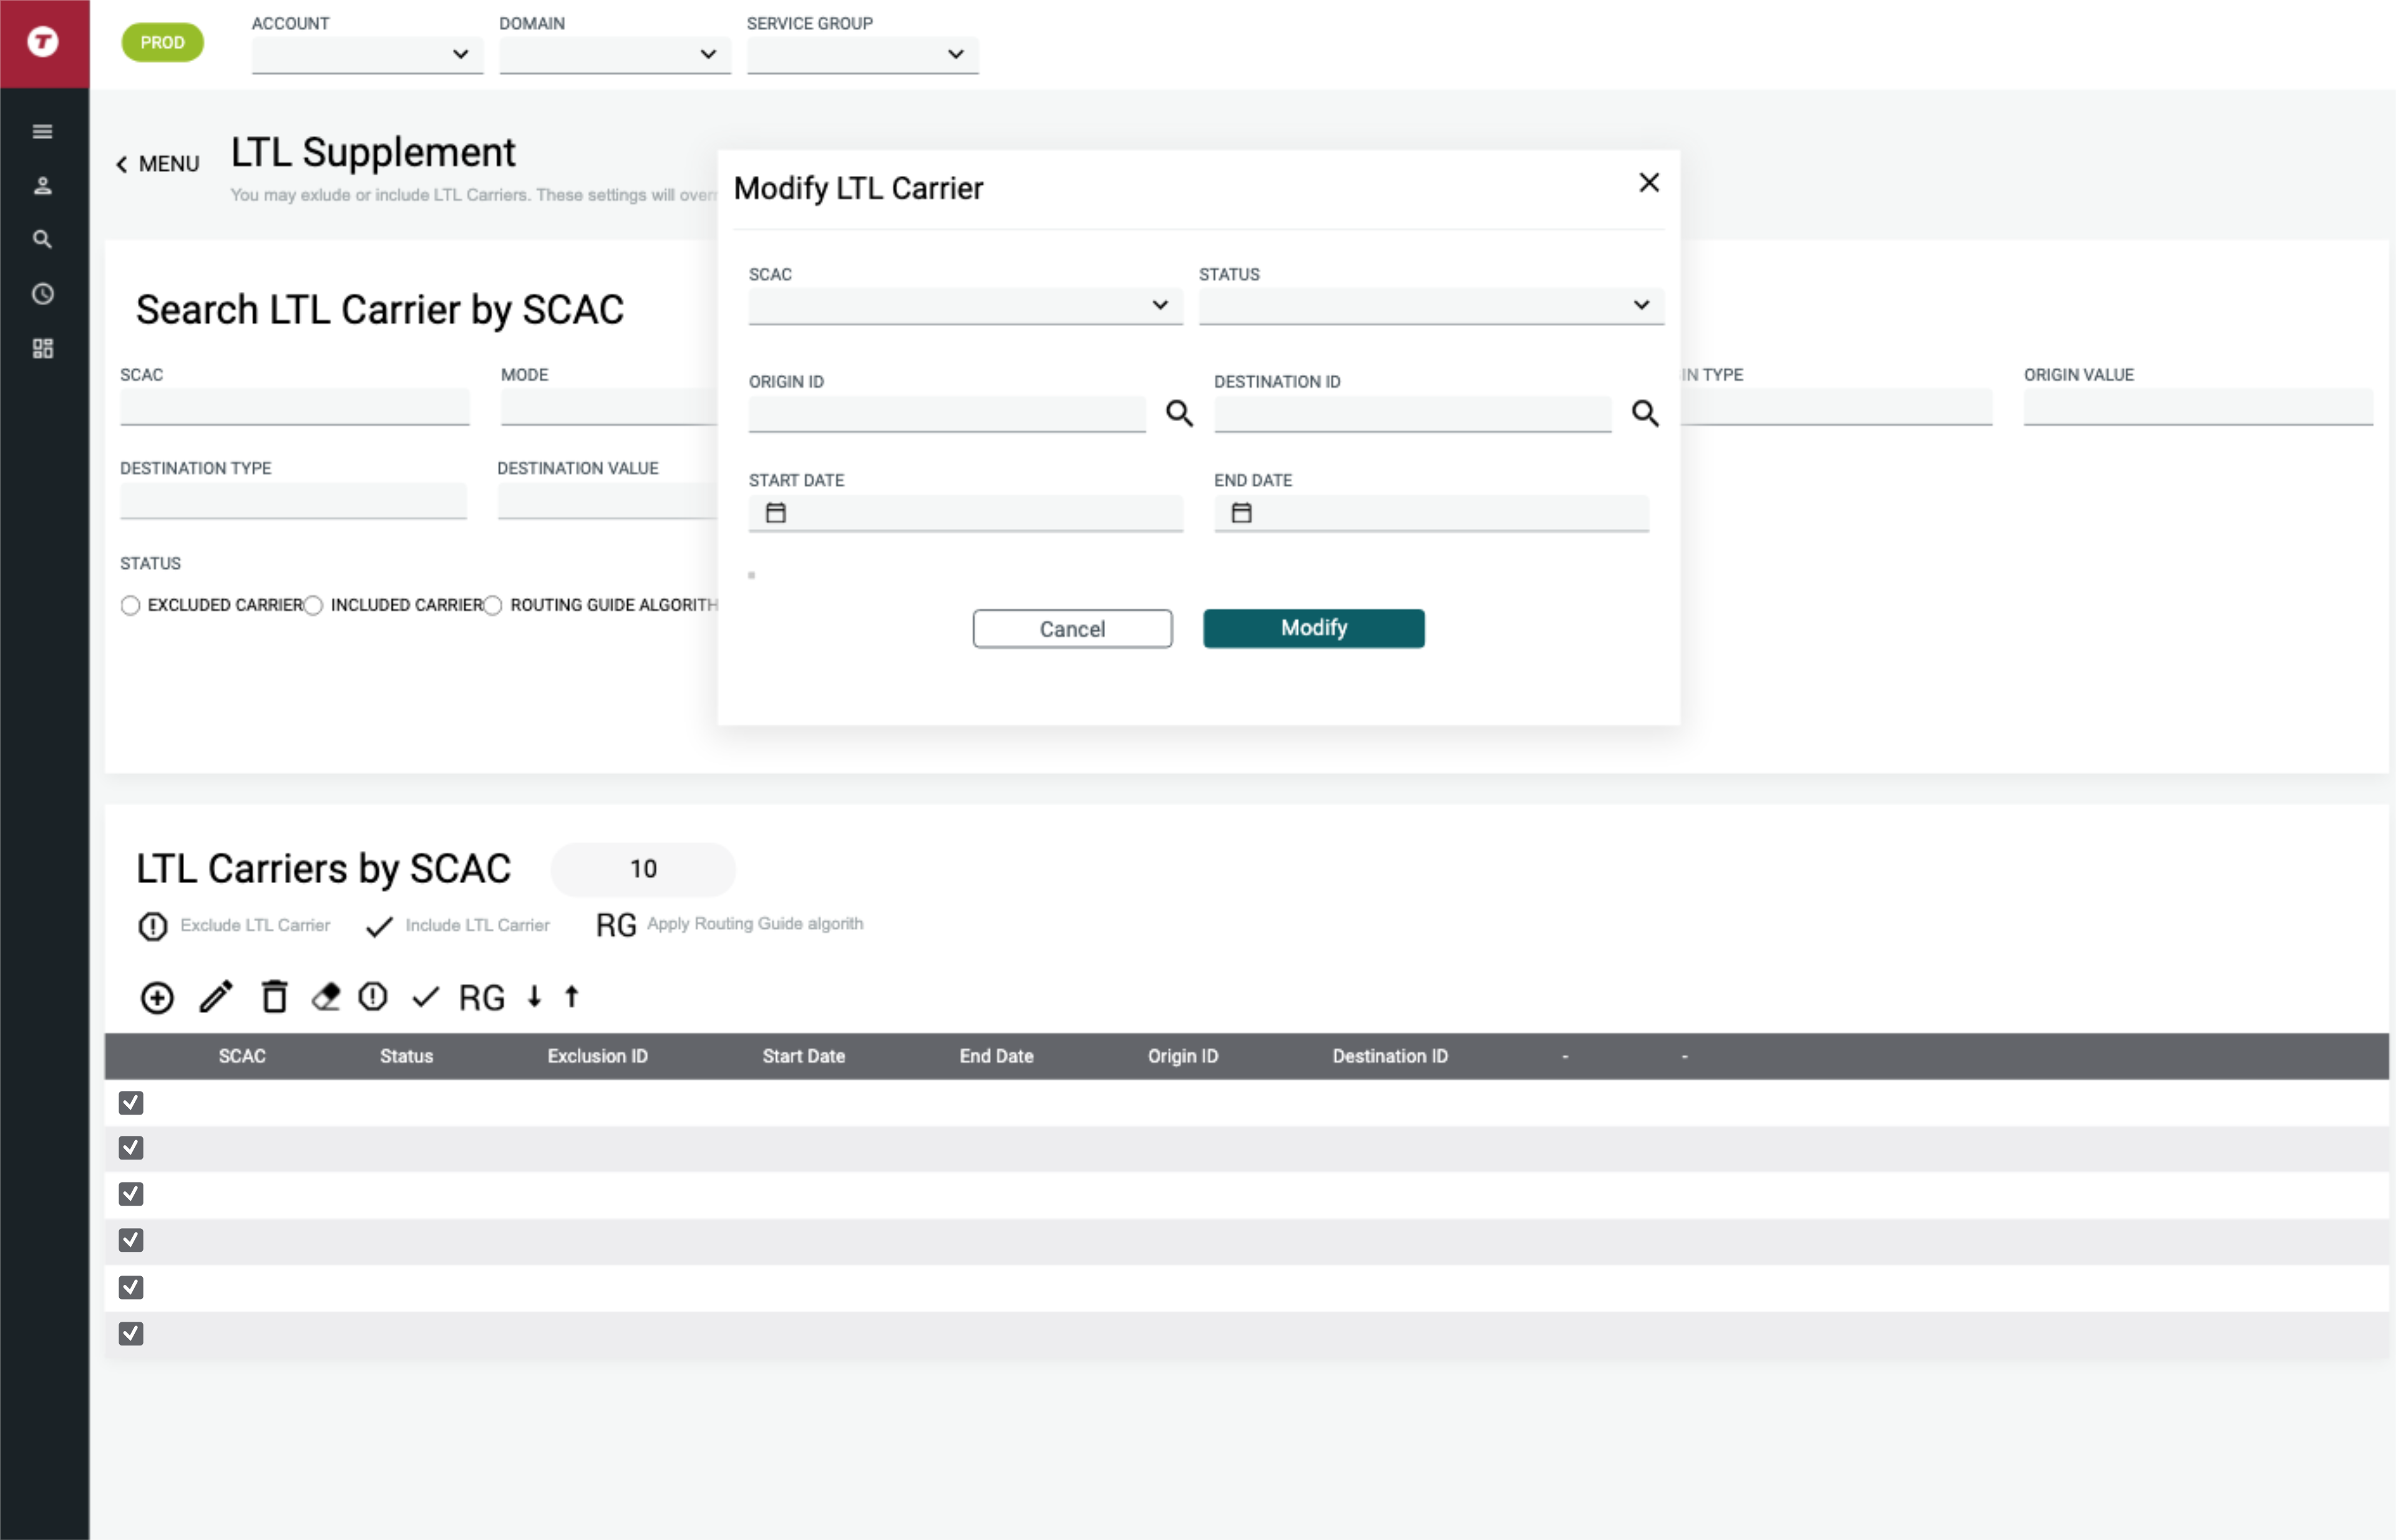Viewport: 2396px width, 1540px height.
Task: Click the add carrier plus icon
Action: pos(157,997)
